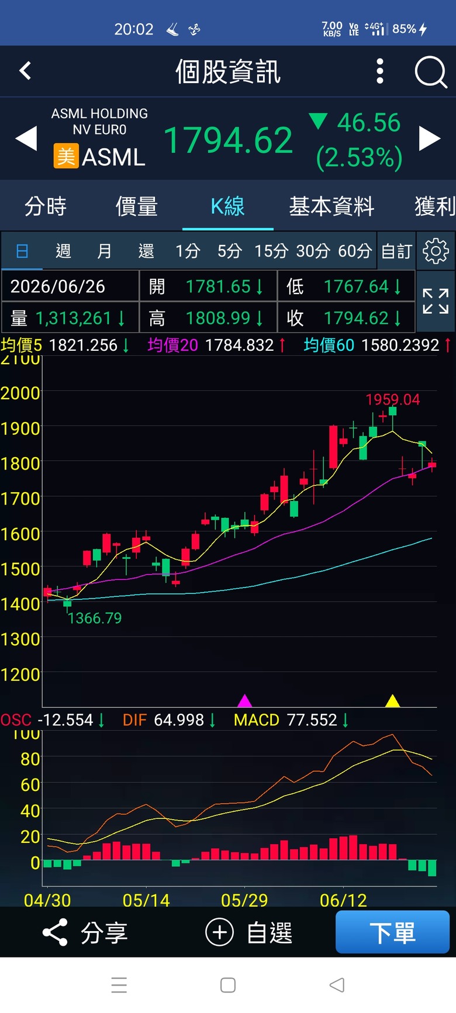Tap the yellow triangle chart marker

393,700
